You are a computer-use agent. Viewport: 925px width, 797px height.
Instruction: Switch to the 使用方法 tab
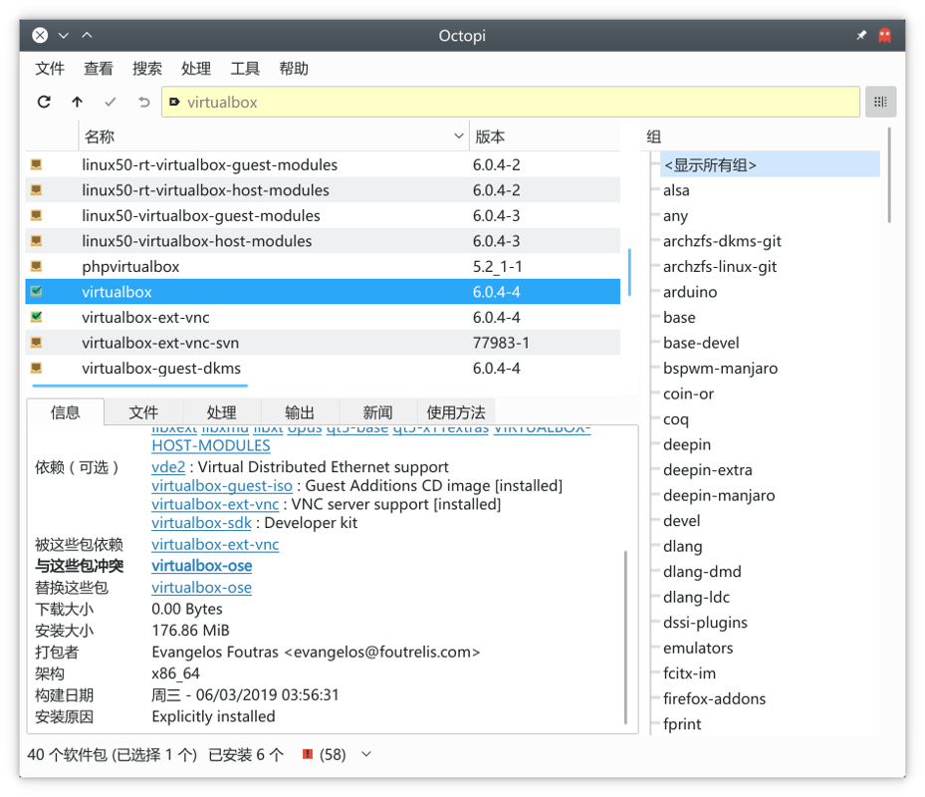[x=456, y=412]
